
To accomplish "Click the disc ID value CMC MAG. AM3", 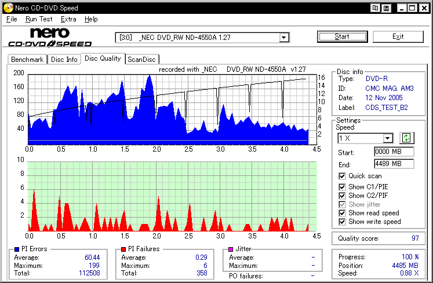I will (x=390, y=89).
